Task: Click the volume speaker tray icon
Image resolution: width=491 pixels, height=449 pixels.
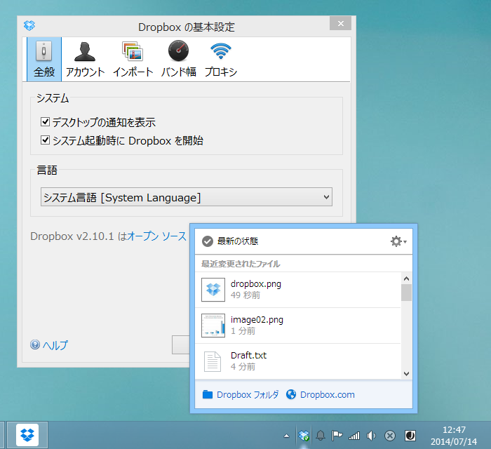Action: click(371, 436)
